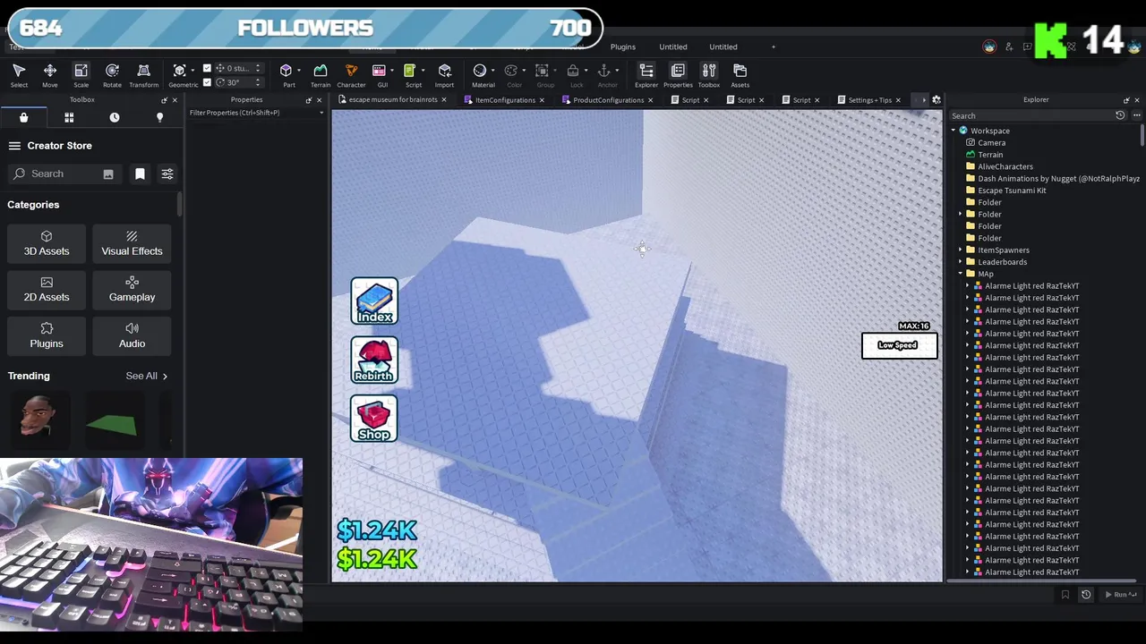
Task: Click the Toolbox search field
Action: click(64, 174)
